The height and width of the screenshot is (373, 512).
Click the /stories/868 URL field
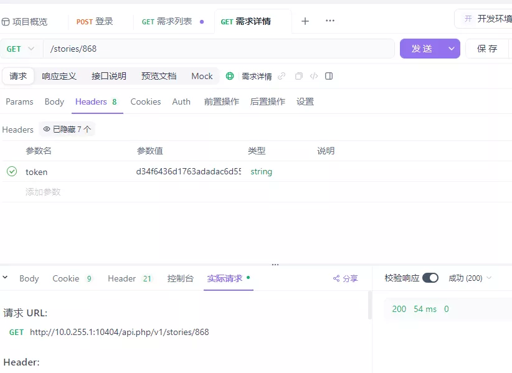pos(219,49)
